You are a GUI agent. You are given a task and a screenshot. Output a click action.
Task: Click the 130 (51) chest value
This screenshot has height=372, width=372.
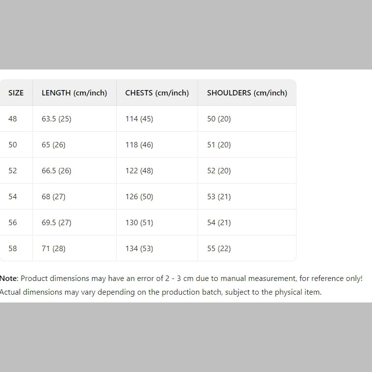point(139,223)
